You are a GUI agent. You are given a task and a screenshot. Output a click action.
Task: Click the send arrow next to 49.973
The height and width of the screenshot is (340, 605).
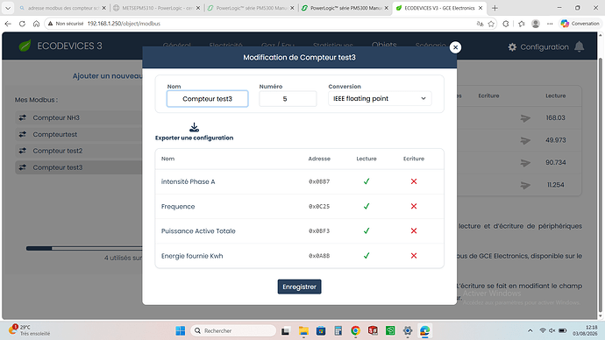(525, 140)
